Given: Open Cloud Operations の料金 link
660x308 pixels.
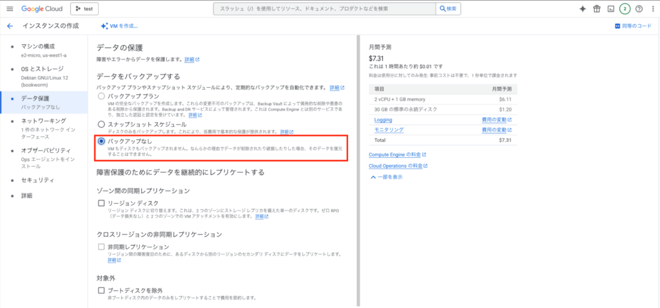Looking at the screenshot, I should click(x=398, y=166).
